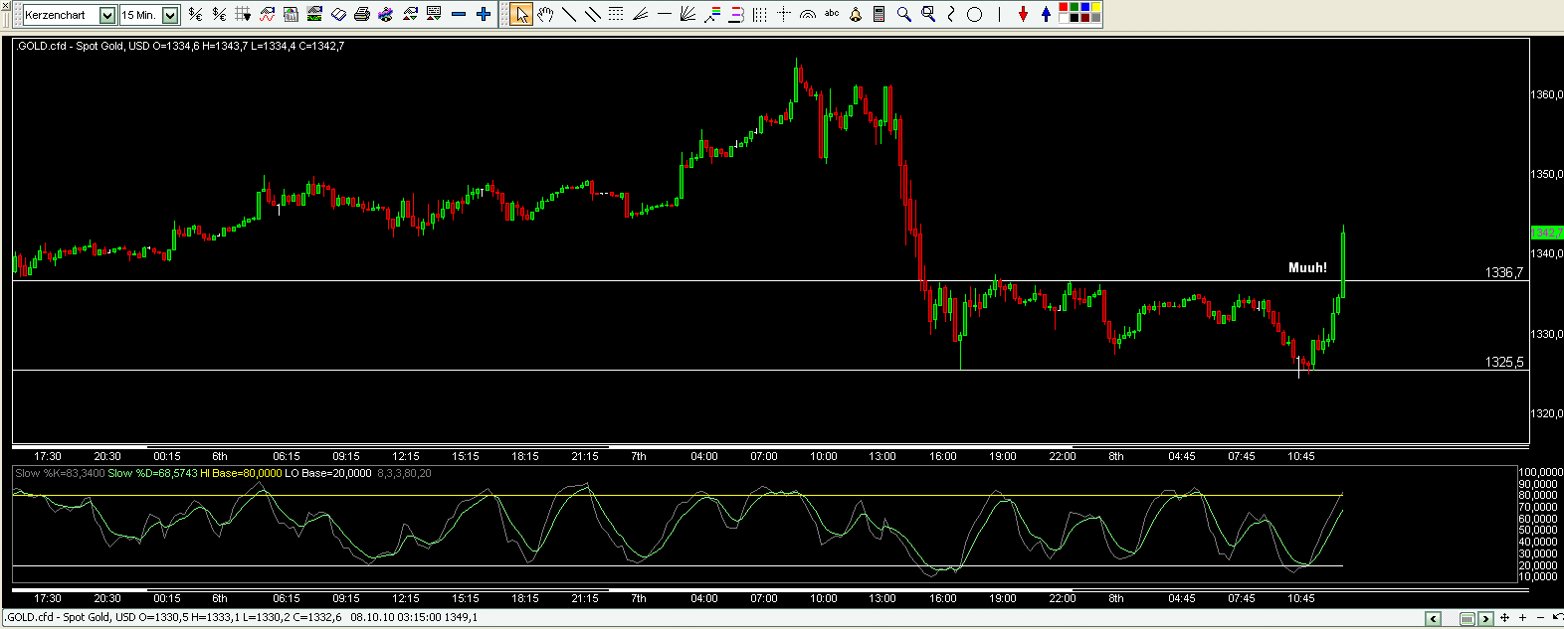1564x629 pixels.
Task: Open the indicator wave-line icon
Action: [x=267, y=14]
